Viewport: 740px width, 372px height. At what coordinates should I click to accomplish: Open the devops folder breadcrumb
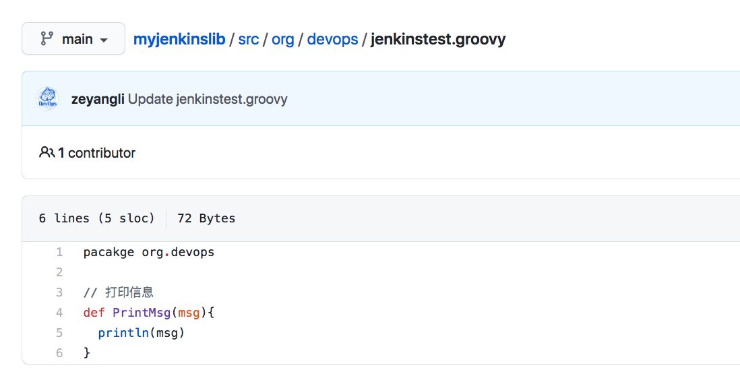click(x=332, y=39)
